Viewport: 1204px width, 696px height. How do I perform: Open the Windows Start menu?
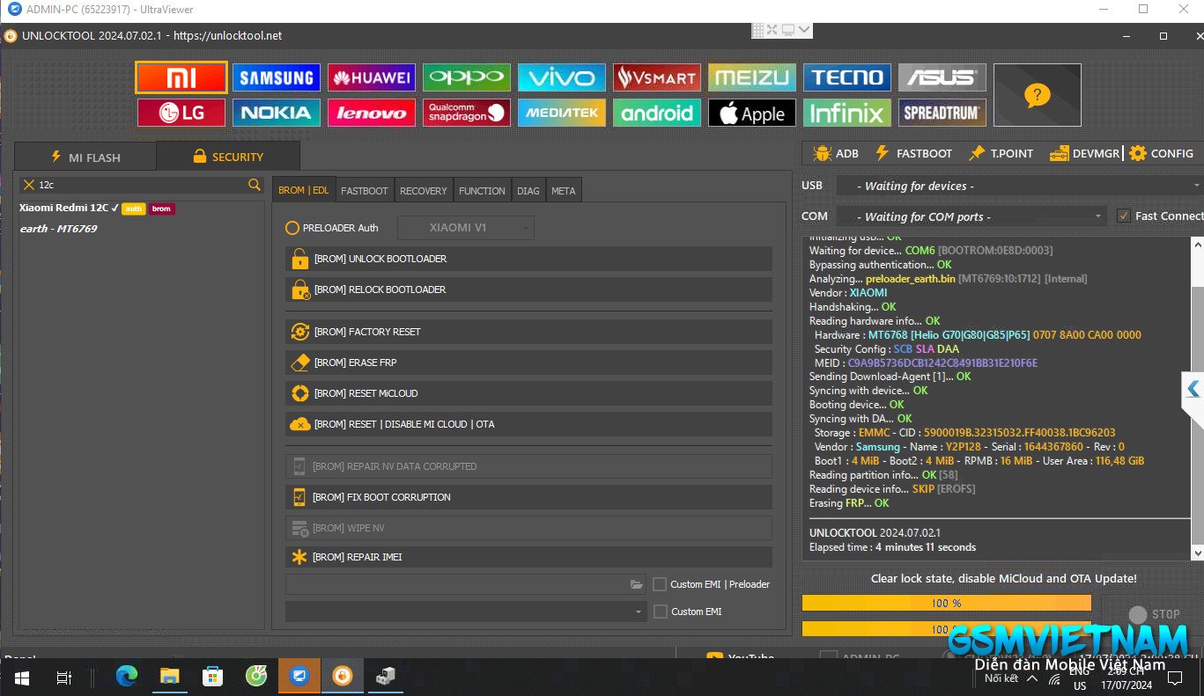(21, 678)
